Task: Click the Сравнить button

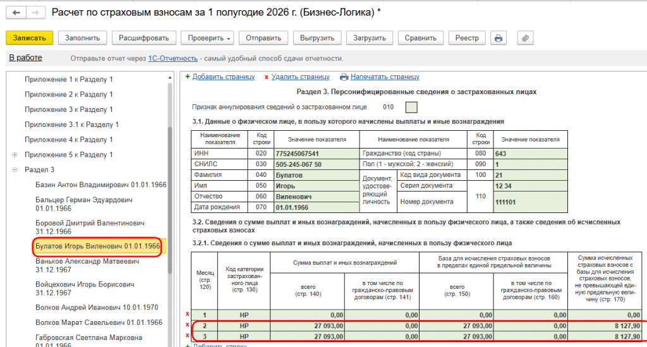Action: coord(420,38)
